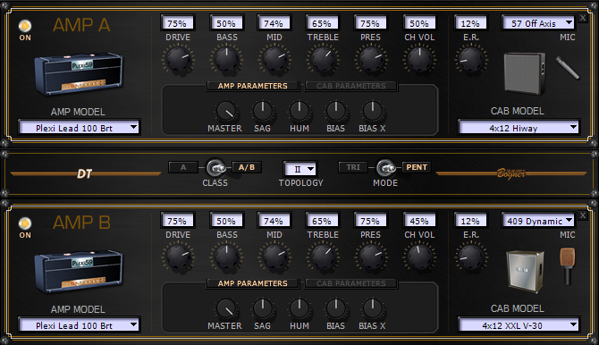599x345 pixels.
Task: Toggle Amp A ON power light
Action: pyautogui.click(x=25, y=26)
